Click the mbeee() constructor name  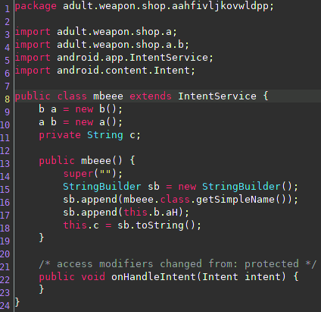96,161
